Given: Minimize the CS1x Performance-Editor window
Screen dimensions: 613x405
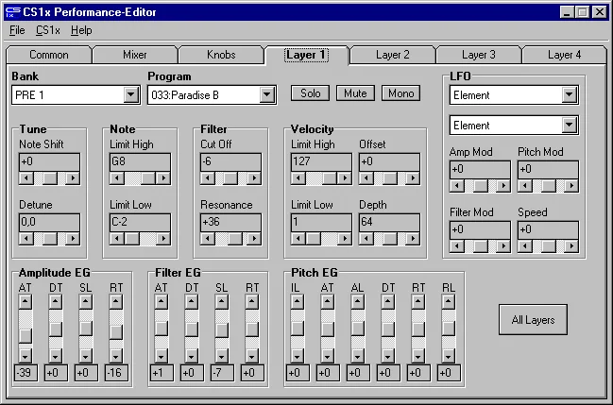Looking at the screenshot, I should (567, 12).
